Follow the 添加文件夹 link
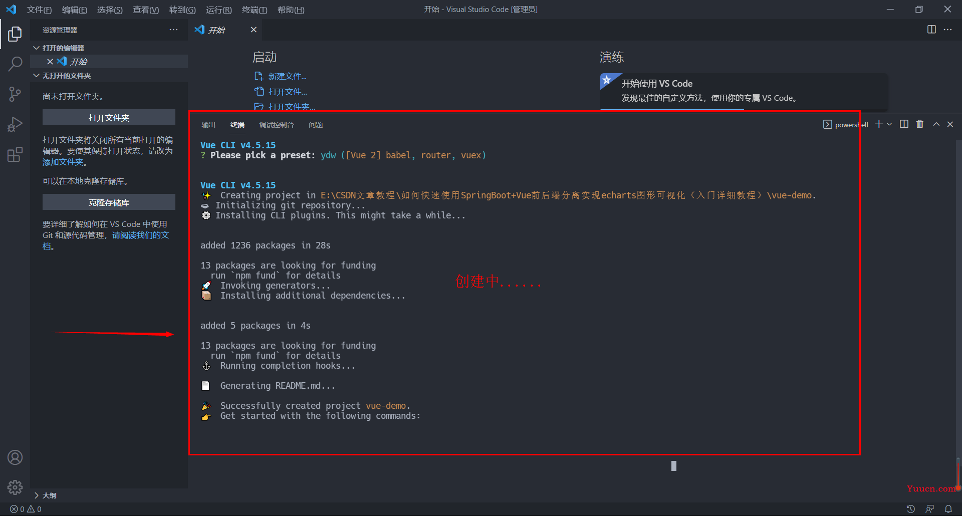Viewport: 962px width, 516px height. point(63,162)
